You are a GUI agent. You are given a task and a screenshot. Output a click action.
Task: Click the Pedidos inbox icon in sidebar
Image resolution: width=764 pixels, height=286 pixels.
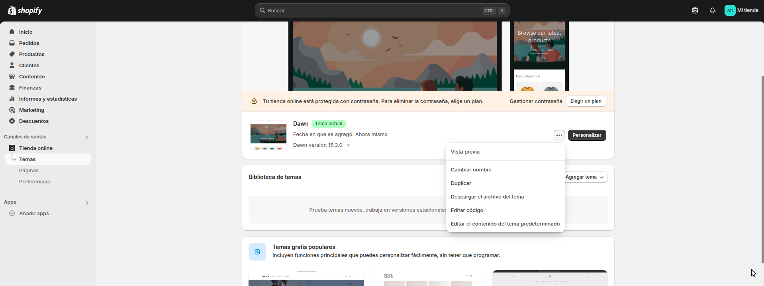[12, 43]
